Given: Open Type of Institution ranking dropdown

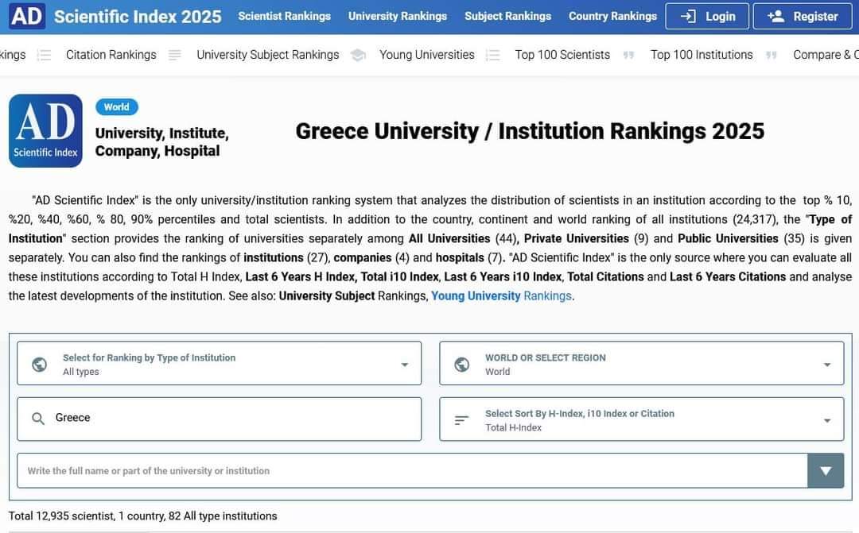Looking at the screenshot, I should (220, 363).
